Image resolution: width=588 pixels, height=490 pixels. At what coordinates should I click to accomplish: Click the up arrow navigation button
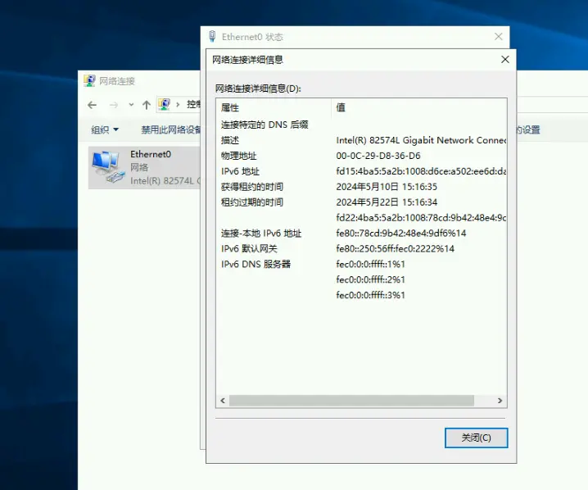click(x=146, y=105)
